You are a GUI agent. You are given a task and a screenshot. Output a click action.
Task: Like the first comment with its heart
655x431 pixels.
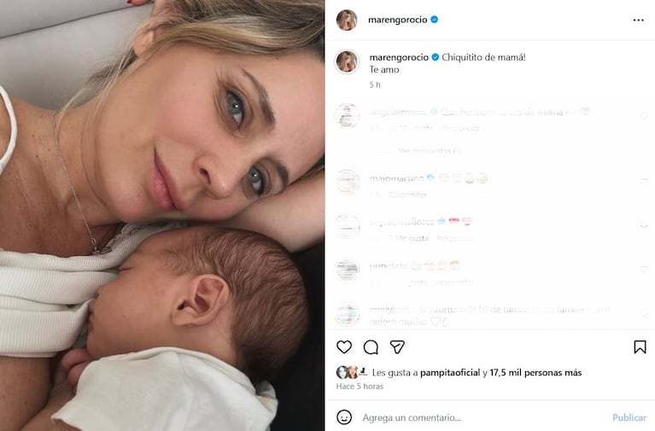[644, 116]
